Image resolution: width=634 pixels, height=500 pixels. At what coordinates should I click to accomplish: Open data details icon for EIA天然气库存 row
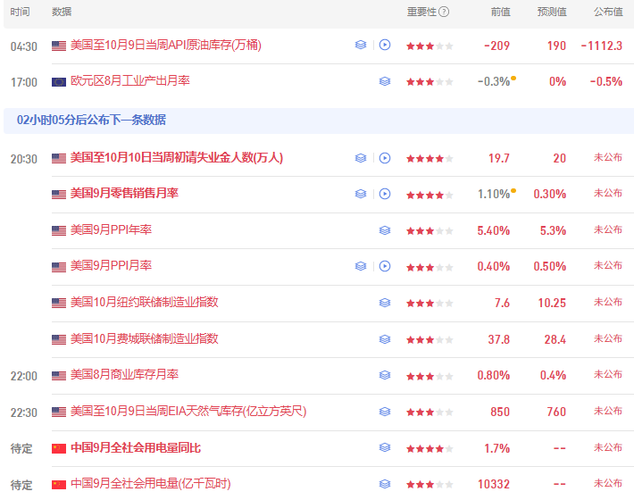click(x=385, y=412)
